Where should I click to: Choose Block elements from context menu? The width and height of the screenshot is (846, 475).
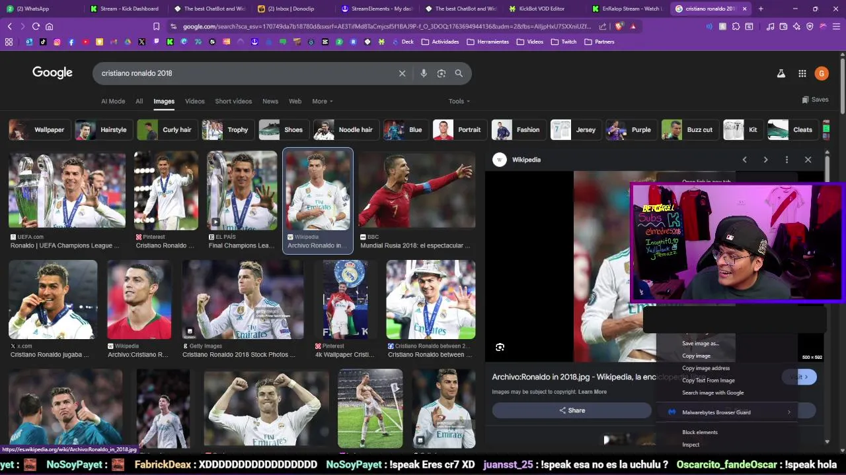[x=700, y=432]
